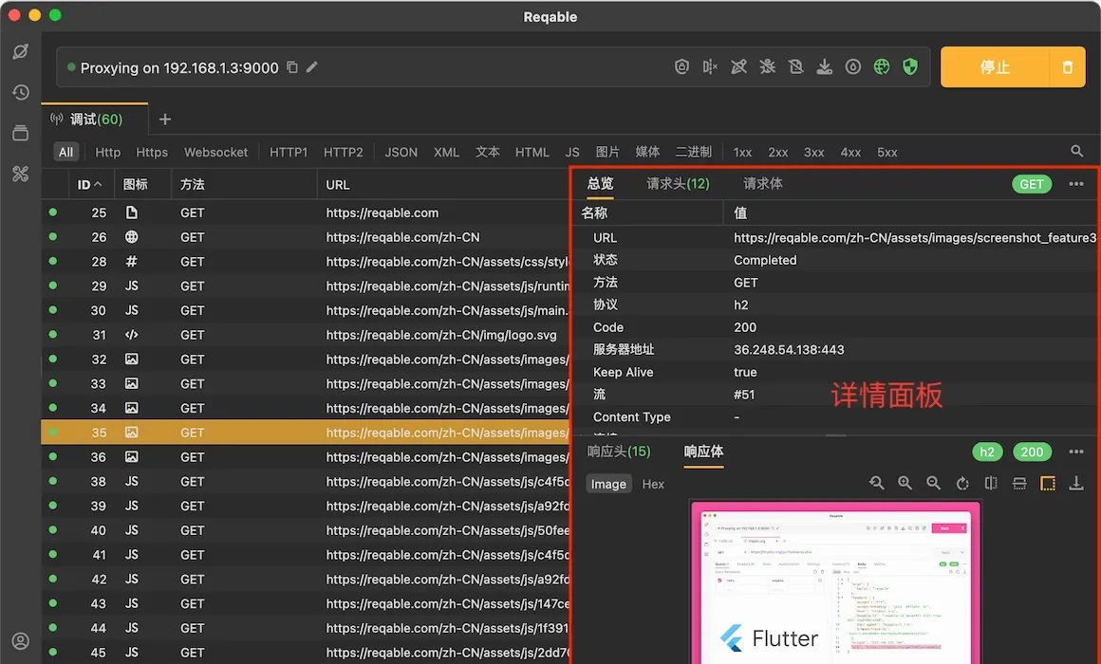Flip the response image horizontally
The width and height of the screenshot is (1101, 664).
click(991, 483)
